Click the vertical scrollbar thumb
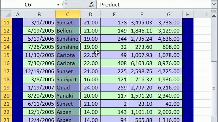218x122 pixels. pyautogui.click(x=214, y=88)
